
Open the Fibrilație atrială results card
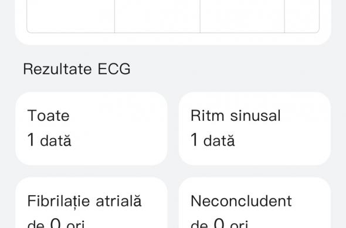point(91,202)
